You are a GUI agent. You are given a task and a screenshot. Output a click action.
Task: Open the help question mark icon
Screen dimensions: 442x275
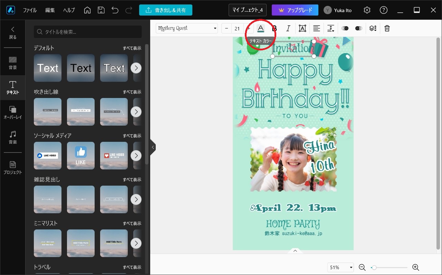[384, 10]
